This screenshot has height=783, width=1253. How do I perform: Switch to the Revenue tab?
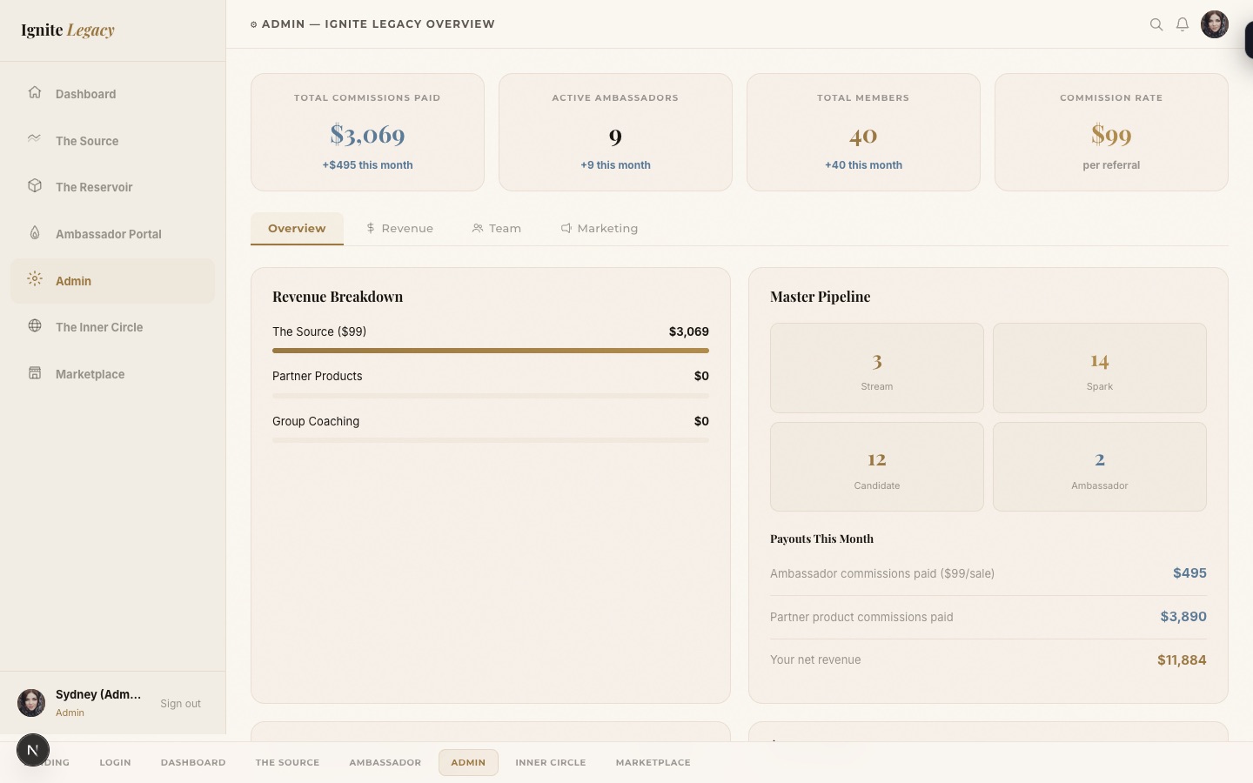tap(399, 228)
